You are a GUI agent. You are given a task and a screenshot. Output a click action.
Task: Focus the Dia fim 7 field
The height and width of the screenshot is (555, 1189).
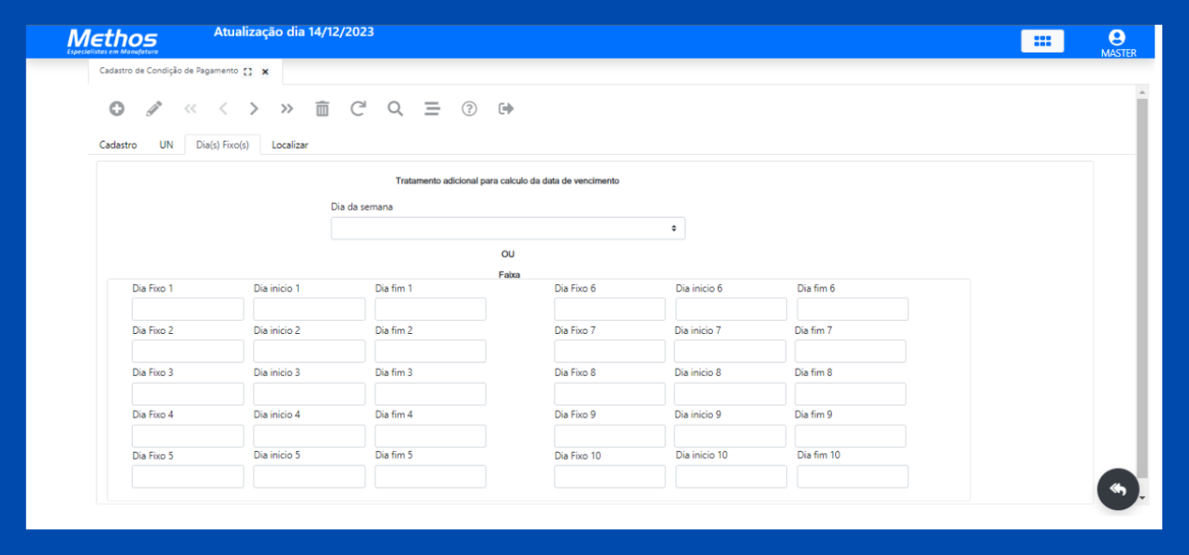(x=850, y=351)
